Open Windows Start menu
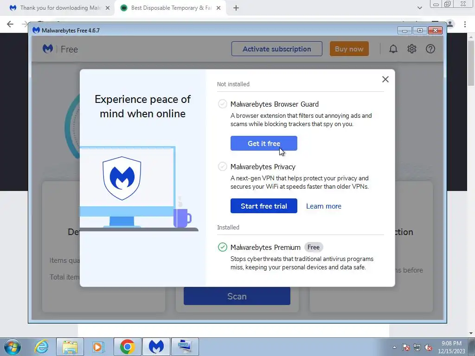This screenshot has width=475, height=356. [12, 347]
